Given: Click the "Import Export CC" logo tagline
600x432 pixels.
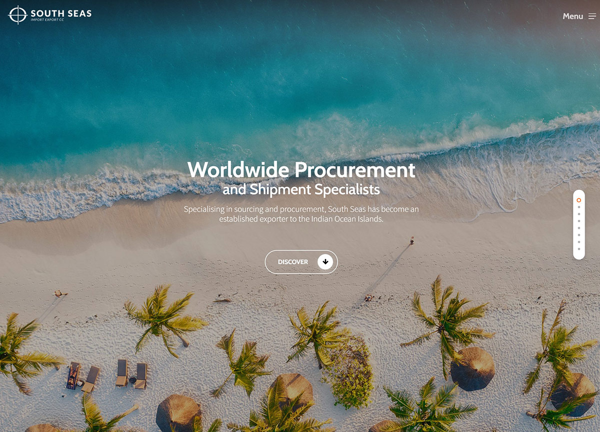Looking at the screenshot, I should (47, 20).
